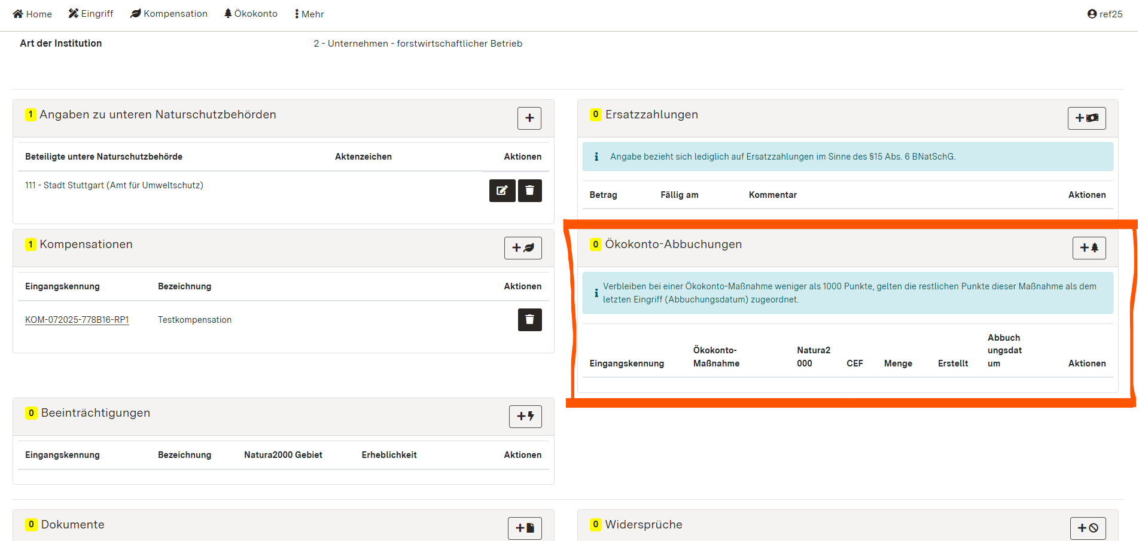Open the Mehr dropdown menu
1142x541 pixels.
click(x=309, y=14)
